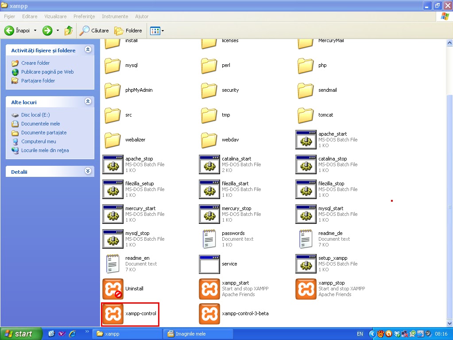Open the xampp-control application icon

coord(113,314)
